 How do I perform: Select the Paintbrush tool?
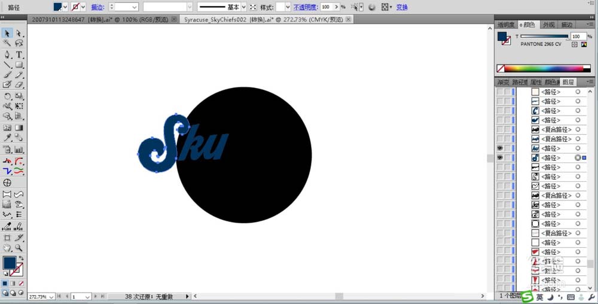coord(7,75)
